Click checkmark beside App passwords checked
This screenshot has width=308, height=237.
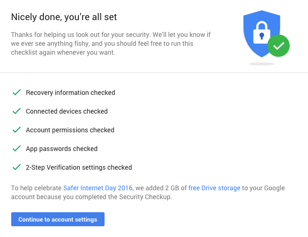click(17, 149)
